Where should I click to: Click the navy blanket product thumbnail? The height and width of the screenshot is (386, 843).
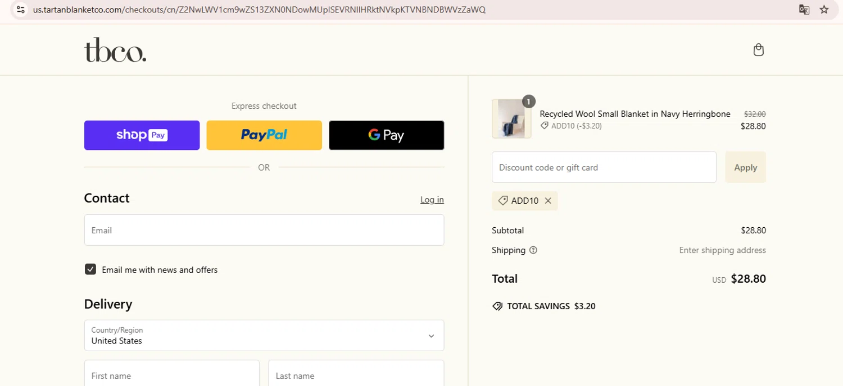tap(511, 119)
